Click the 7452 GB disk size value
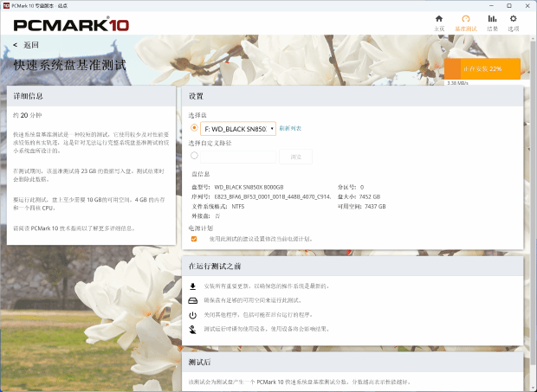The width and height of the screenshot is (537, 392). pyautogui.click(x=370, y=196)
